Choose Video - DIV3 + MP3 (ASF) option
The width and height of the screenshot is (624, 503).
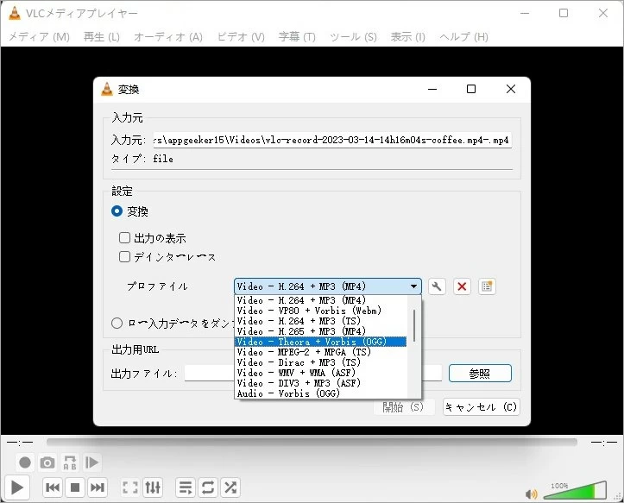[321, 383]
